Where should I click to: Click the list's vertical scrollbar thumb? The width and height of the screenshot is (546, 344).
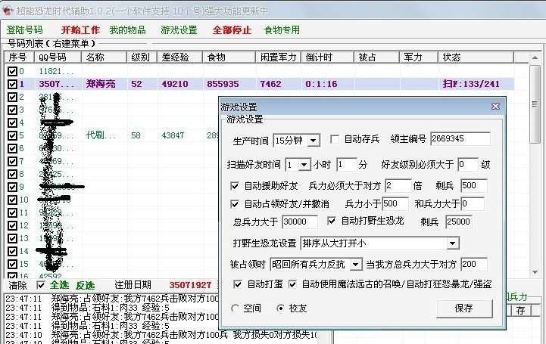(535, 104)
